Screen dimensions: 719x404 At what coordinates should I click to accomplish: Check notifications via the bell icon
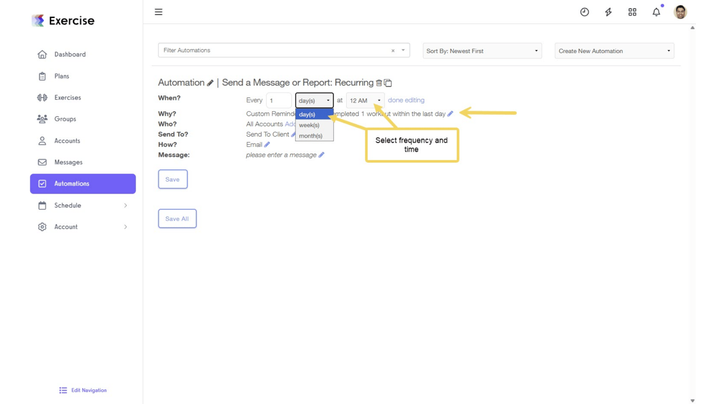[656, 12]
